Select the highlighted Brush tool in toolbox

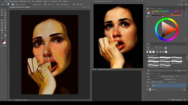2,18
